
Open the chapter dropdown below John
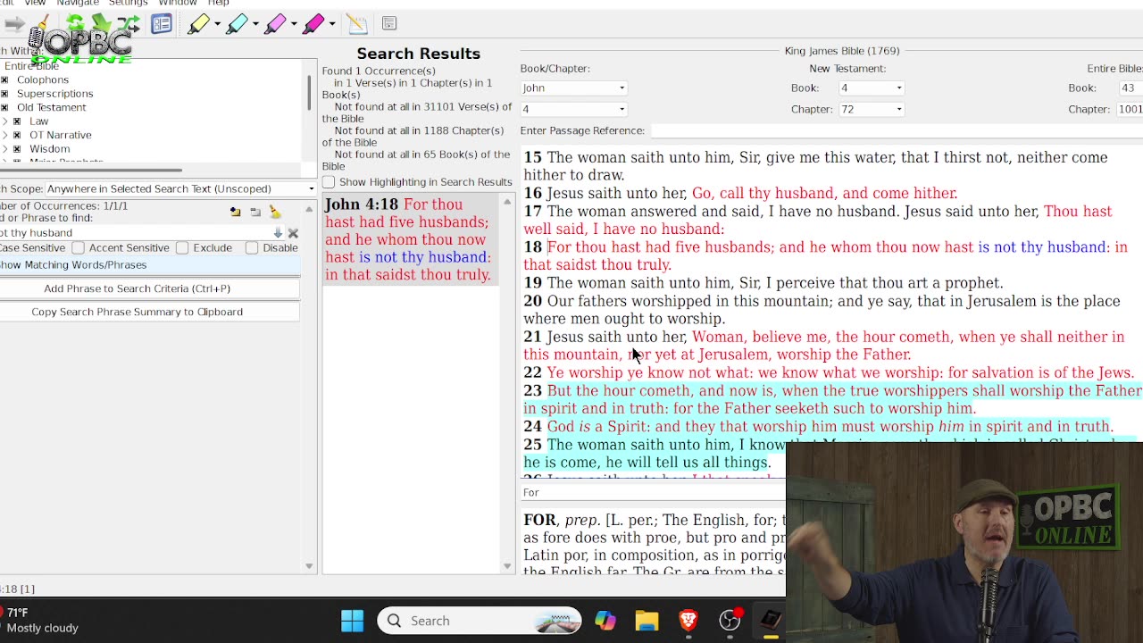click(573, 109)
